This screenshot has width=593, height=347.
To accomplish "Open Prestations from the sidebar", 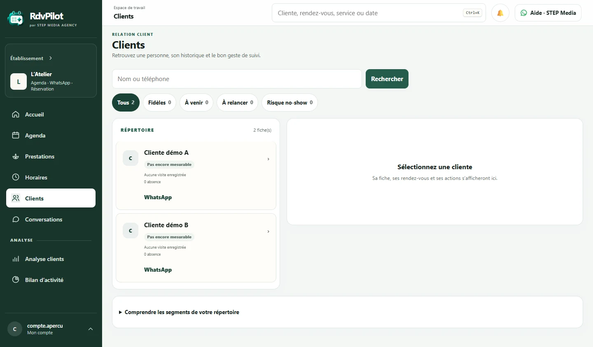I will tap(51, 156).
